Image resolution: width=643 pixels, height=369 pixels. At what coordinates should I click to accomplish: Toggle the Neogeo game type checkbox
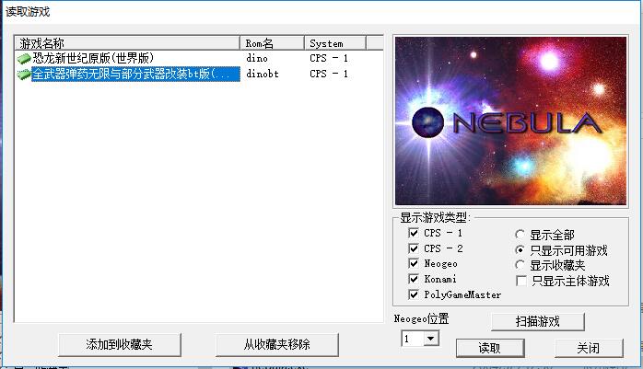tap(414, 263)
